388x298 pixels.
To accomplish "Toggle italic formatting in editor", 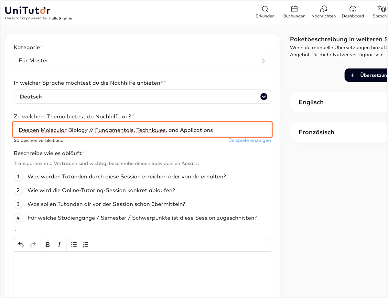I will click(x=59, y=245).
